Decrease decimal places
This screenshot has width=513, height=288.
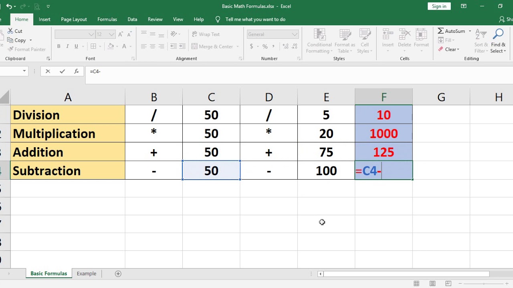[295, 46]
